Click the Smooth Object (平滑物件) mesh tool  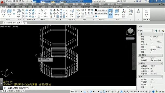pos(19,13)
